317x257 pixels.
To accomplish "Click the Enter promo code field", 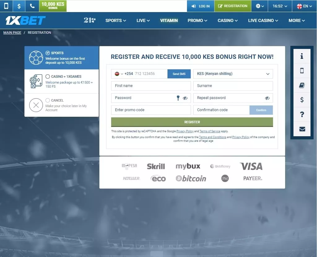I will (x=151, y=110).
